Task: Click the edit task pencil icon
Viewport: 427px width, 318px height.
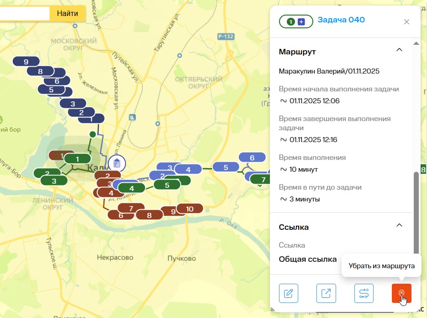Action: click(288, 293)
